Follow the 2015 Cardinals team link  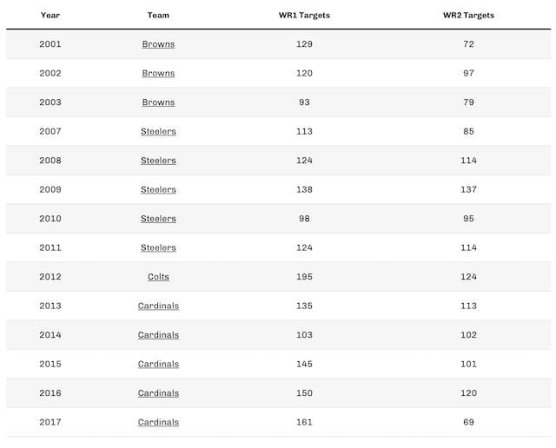pyautogui.click(x=158, y=365)
